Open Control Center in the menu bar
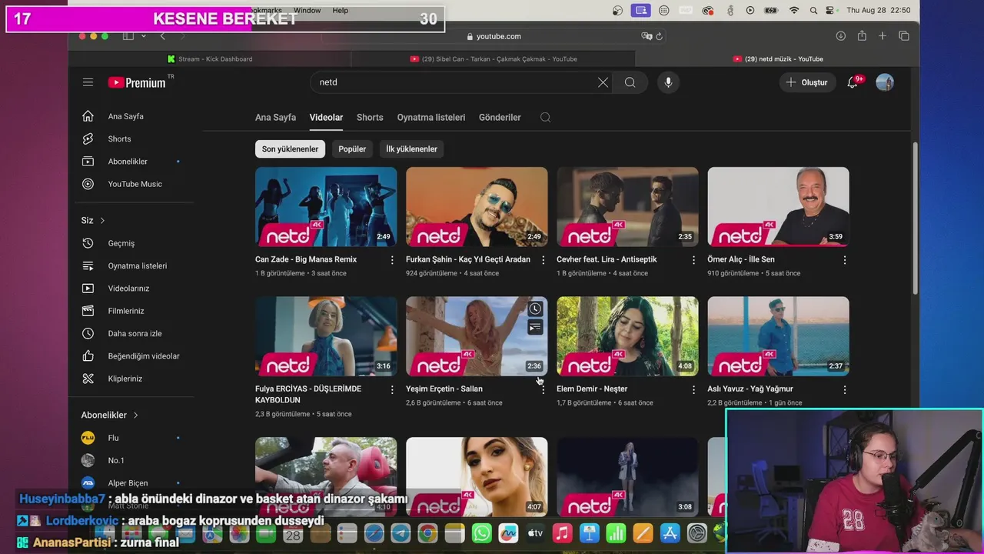This screenshot has width=984, height=554. point(830,10)
